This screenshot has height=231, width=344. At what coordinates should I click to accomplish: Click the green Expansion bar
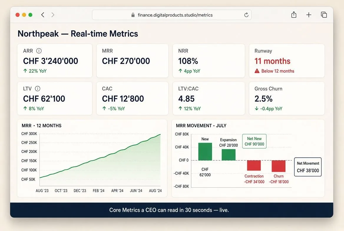pyautogui.click(x=229, y=155)
